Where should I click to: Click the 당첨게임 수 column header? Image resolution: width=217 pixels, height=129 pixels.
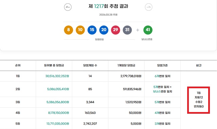[90, 66]
